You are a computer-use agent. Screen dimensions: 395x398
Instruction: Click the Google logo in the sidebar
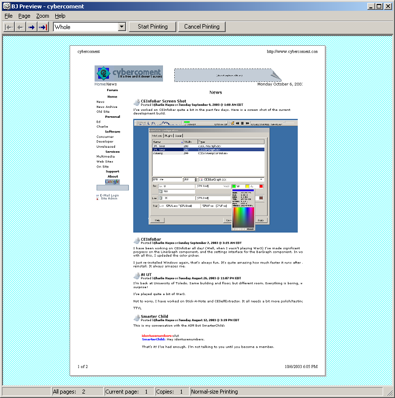[x=112, y=182]
